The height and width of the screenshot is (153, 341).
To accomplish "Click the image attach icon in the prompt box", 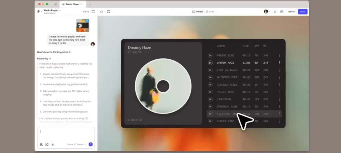I will (47, 144).
